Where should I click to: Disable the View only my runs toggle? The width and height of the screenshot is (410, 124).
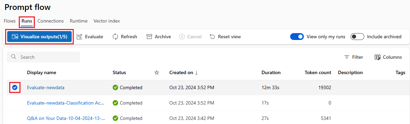click(x=297, y=37)
